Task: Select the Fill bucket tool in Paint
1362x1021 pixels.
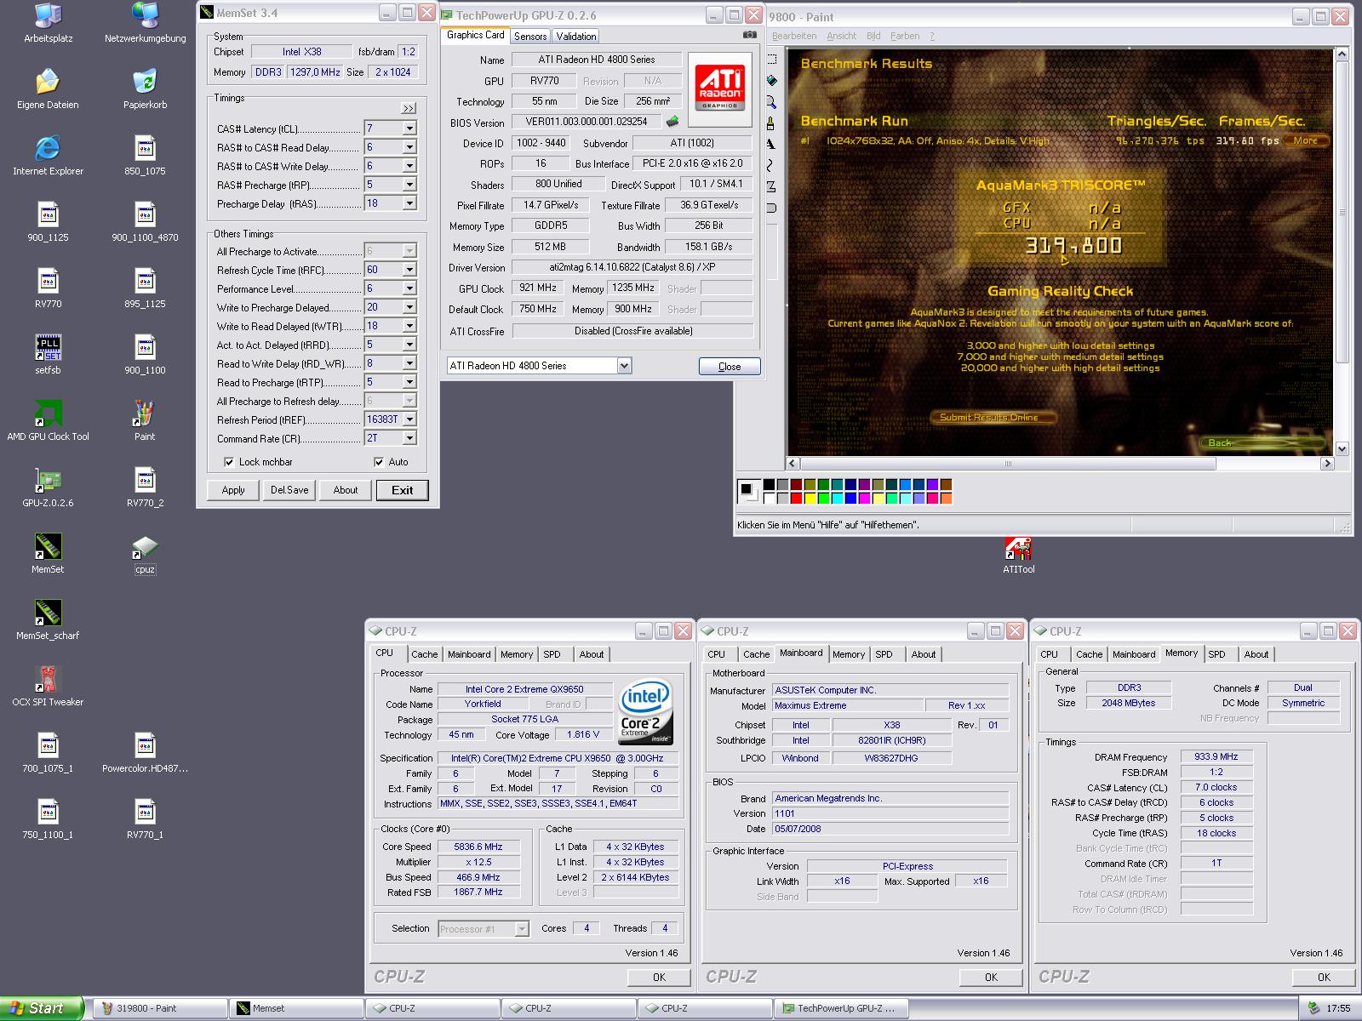Action: (x=771, y=81)
